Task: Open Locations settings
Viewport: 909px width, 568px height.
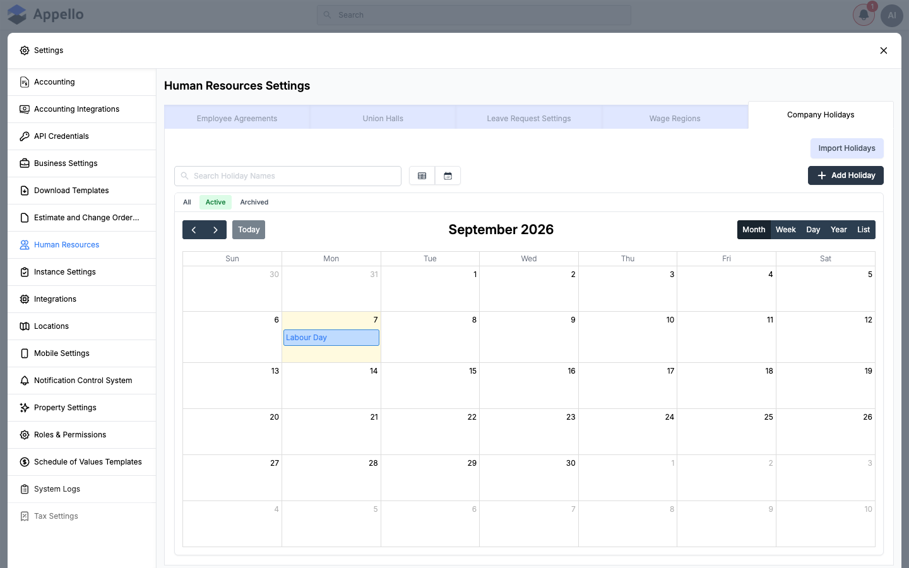Action: point(81,326)
